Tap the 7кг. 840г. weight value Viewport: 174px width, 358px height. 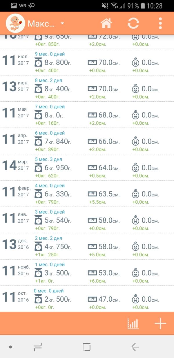(x=57, y=141)
